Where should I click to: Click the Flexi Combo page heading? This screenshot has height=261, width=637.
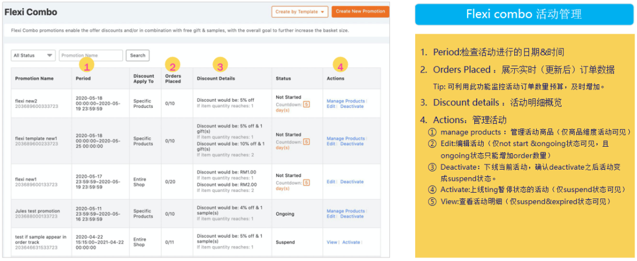(x=31, y=12)
